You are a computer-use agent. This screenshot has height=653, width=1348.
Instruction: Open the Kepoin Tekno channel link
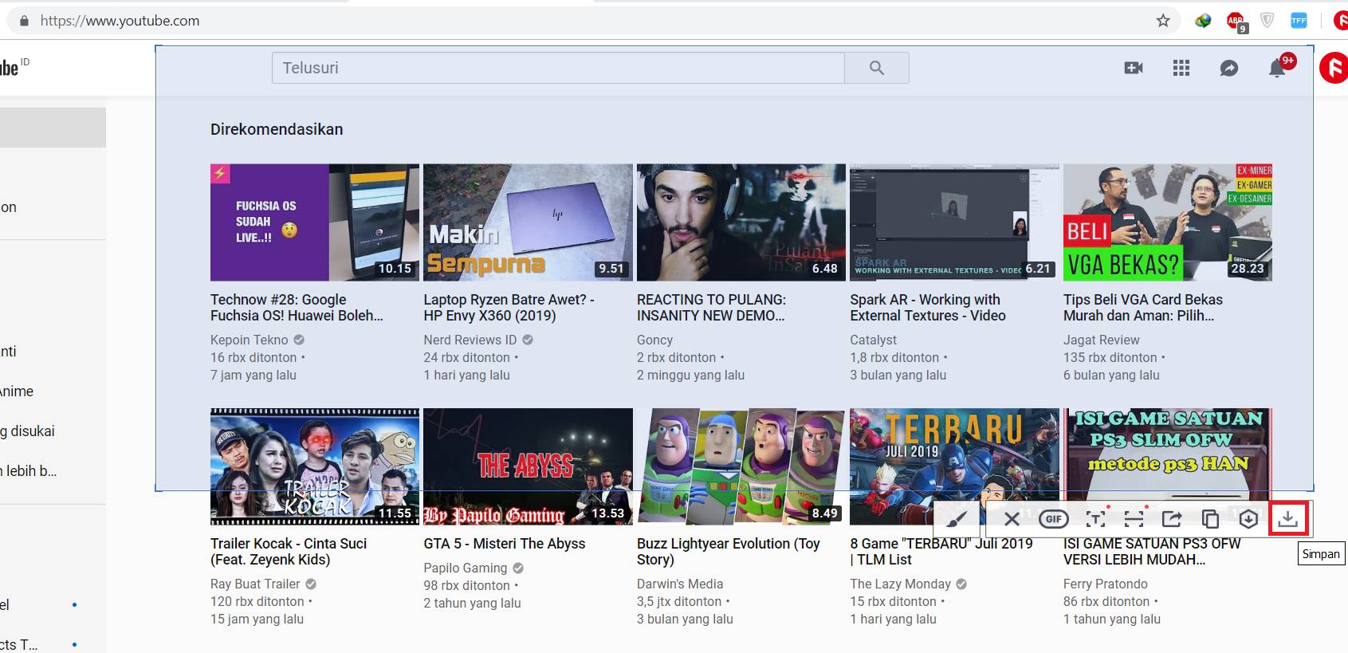click(x=250, y=340)
